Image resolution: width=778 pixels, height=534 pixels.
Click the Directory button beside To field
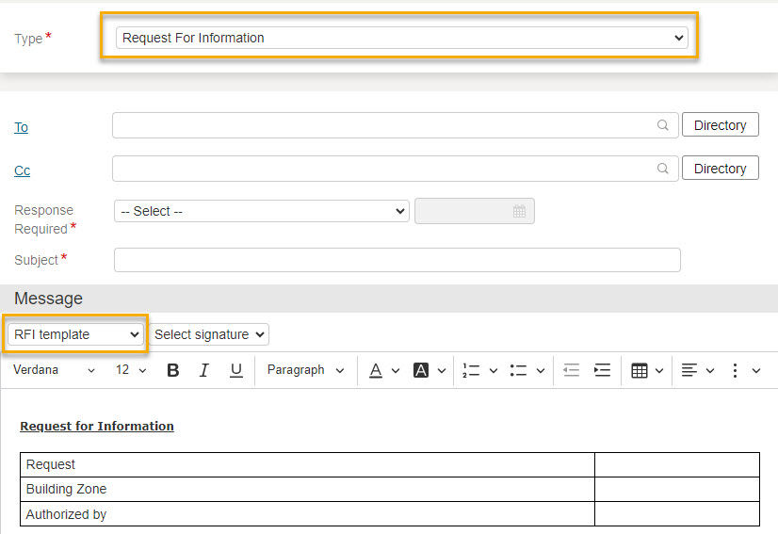tap(720, 124)
